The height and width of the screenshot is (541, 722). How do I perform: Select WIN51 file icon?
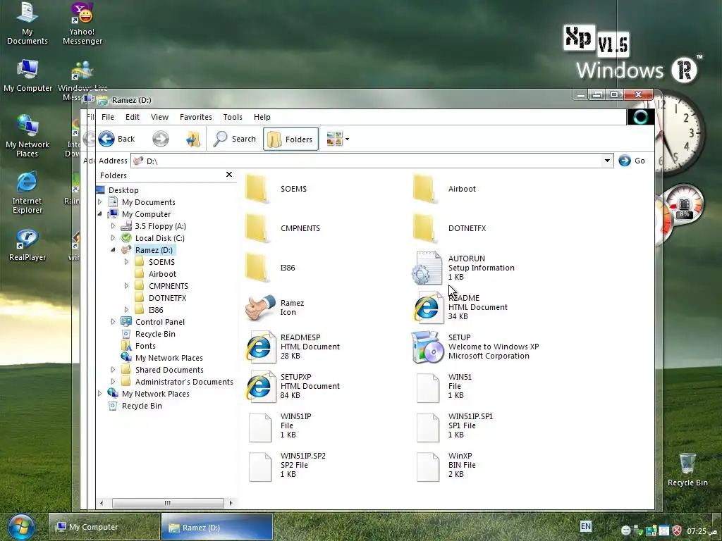(428, 388)
